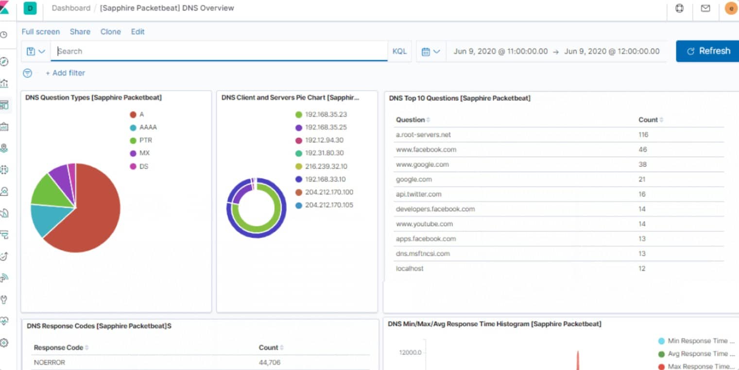Focus the Search query input field
The image size is (739, 370).
pyautogui.click(x=220, y=51)
